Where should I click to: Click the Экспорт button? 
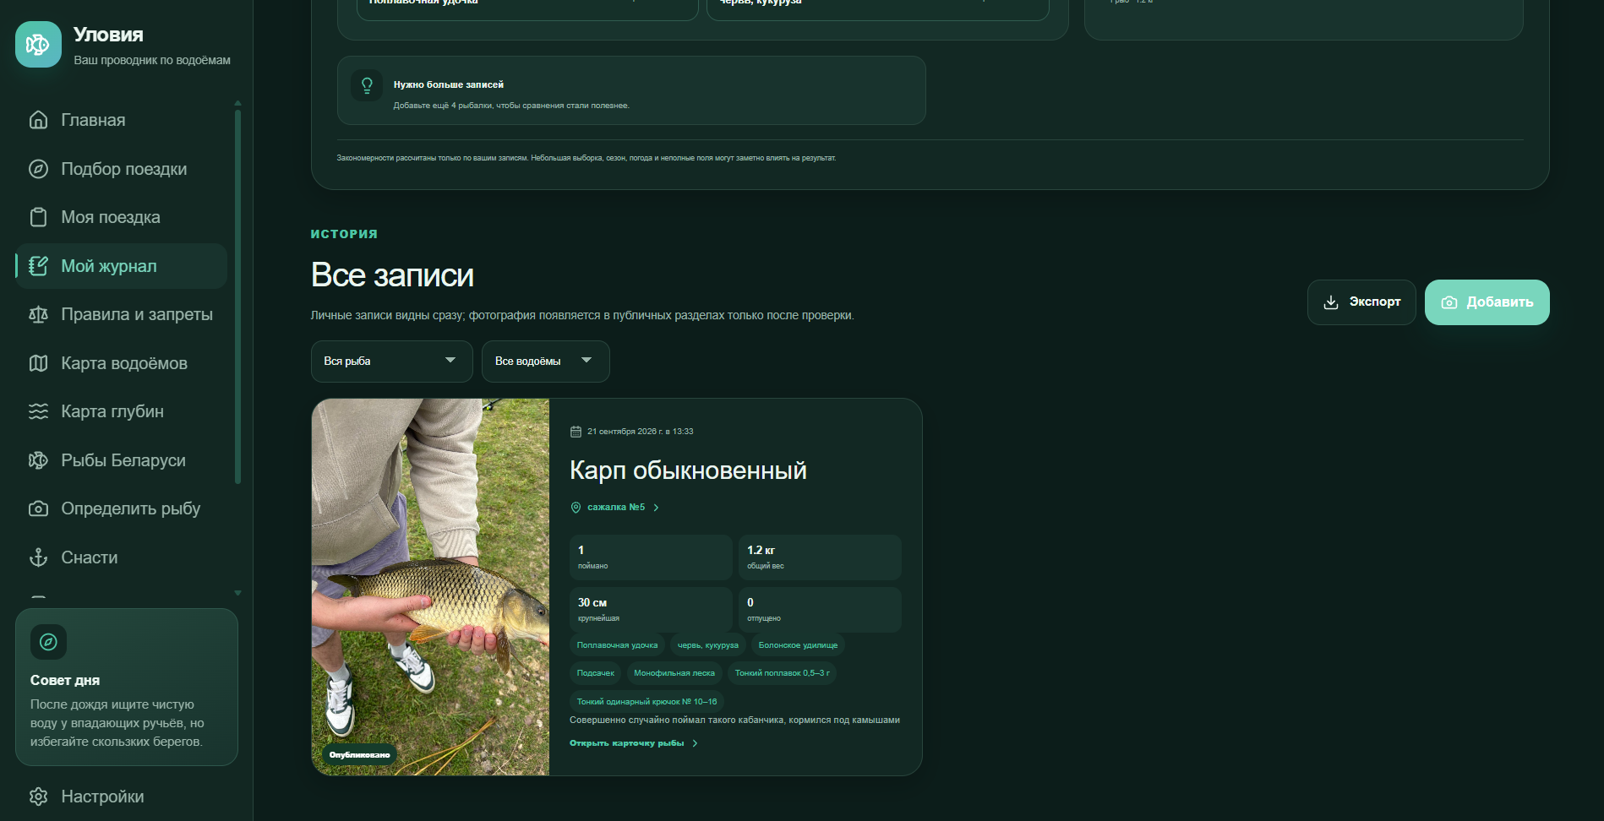1361,302
